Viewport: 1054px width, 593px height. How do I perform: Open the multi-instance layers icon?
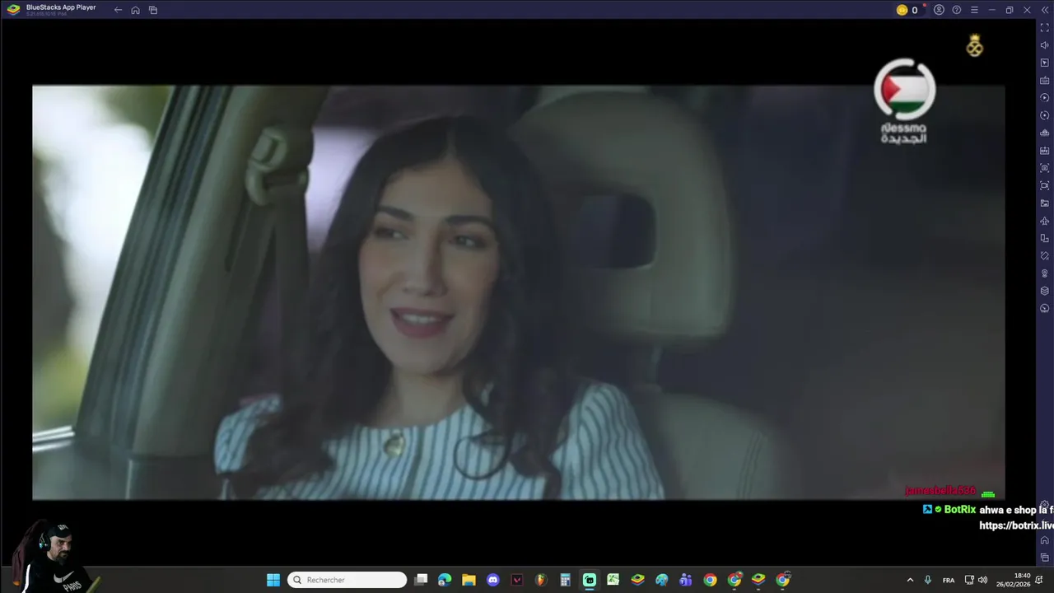click(1044, 291)
